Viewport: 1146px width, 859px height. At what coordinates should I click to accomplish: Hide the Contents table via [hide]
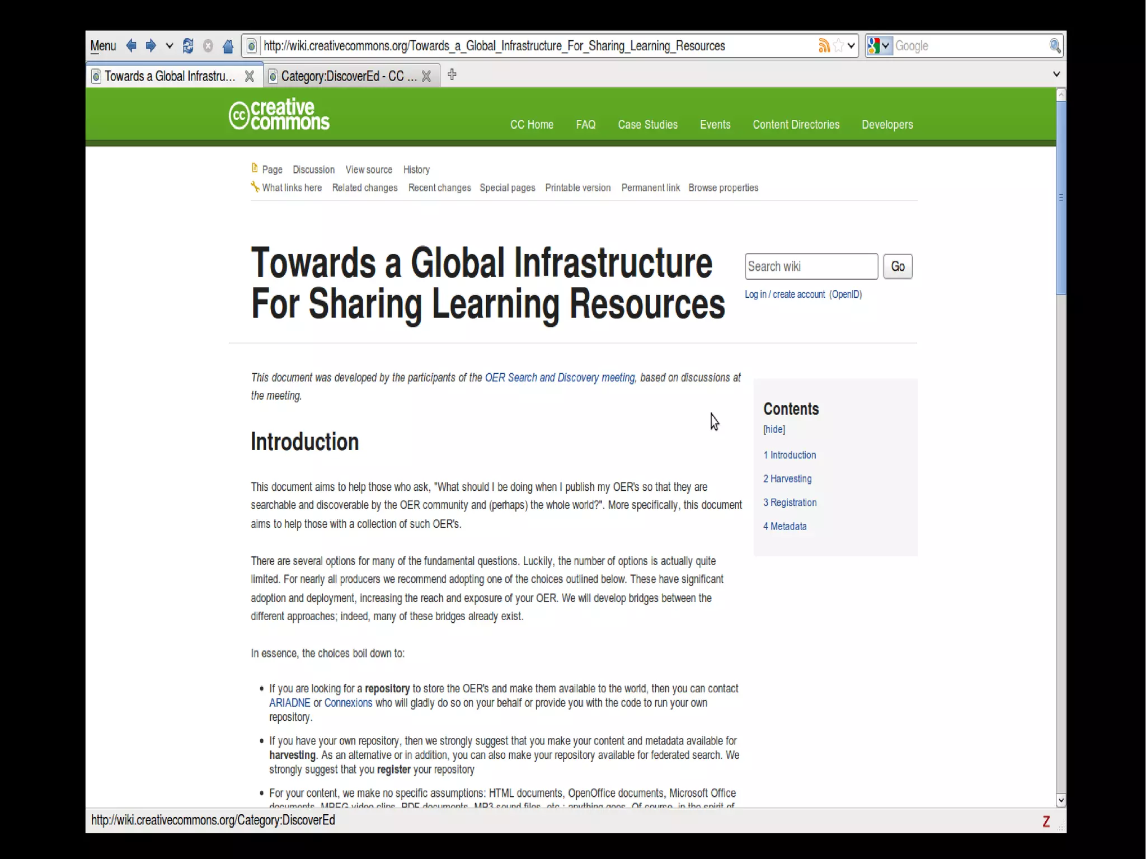[774, 429]
